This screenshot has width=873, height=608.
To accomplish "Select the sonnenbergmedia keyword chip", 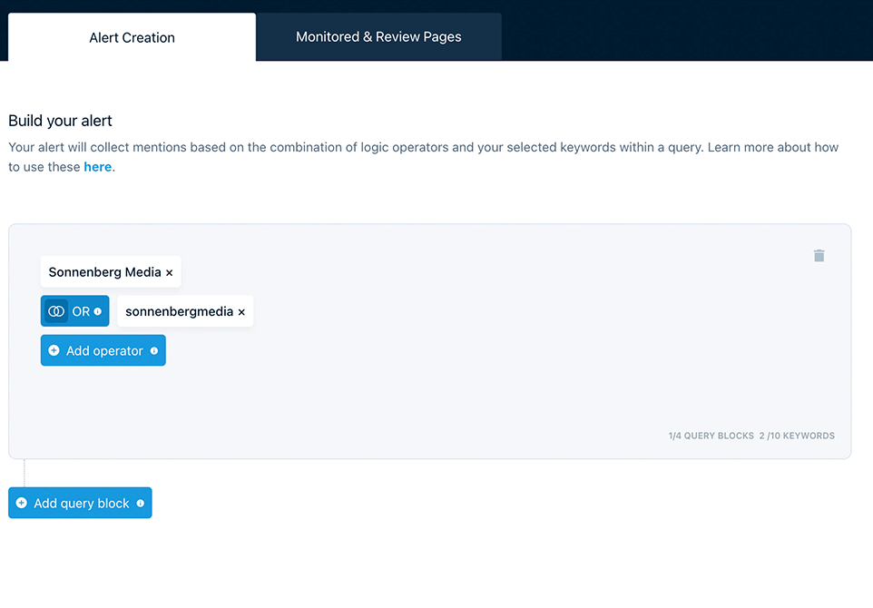I will point(185,311).
